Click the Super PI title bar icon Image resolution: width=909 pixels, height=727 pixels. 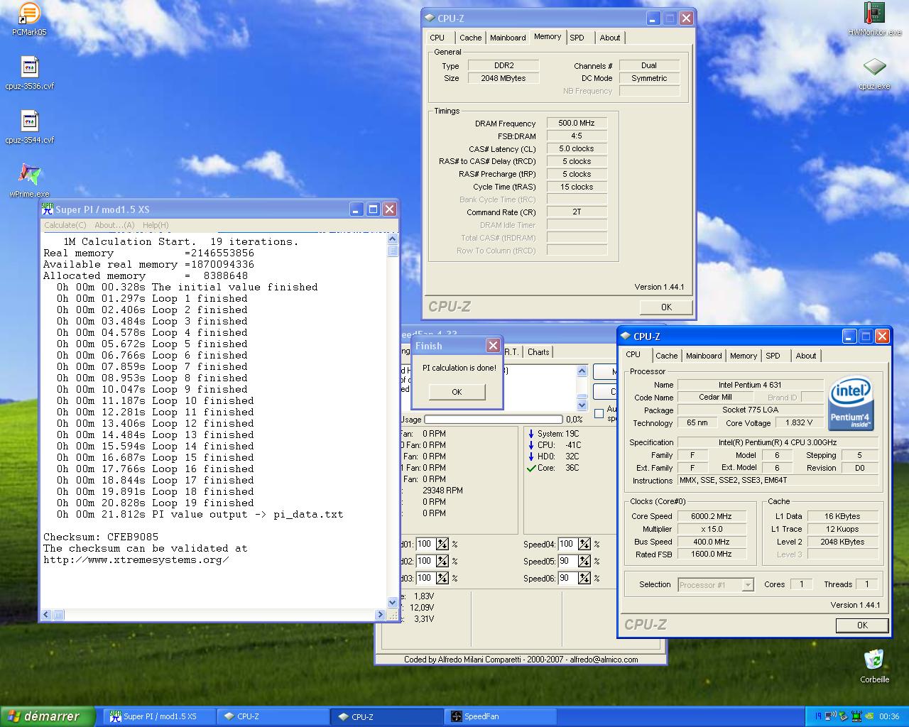[x=48, y=209]
